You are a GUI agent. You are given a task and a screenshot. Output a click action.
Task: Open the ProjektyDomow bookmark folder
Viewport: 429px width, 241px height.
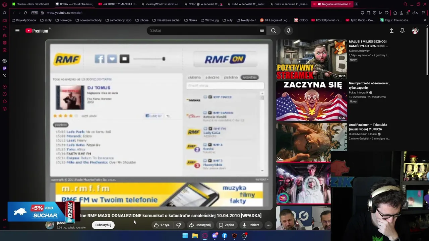24,20
